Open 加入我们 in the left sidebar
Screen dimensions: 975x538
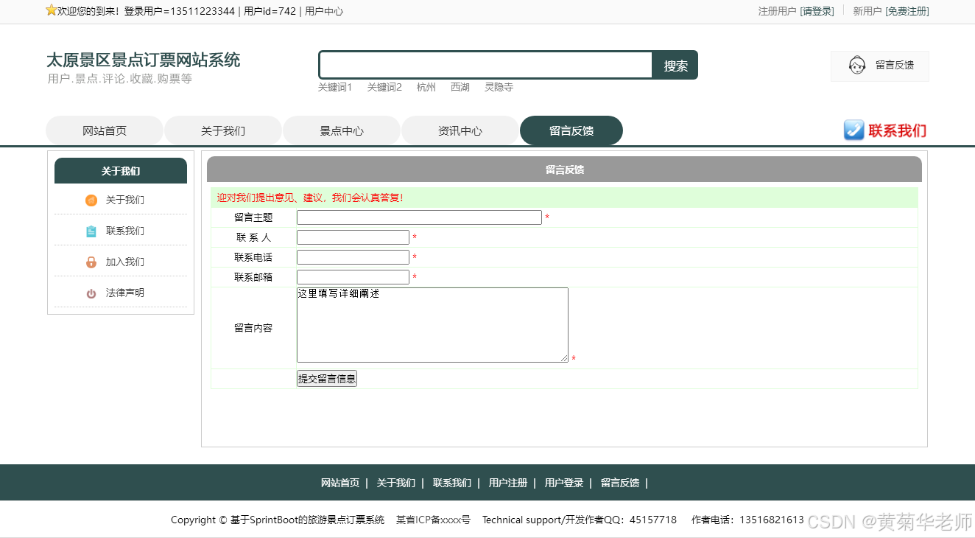coord(125,262)
